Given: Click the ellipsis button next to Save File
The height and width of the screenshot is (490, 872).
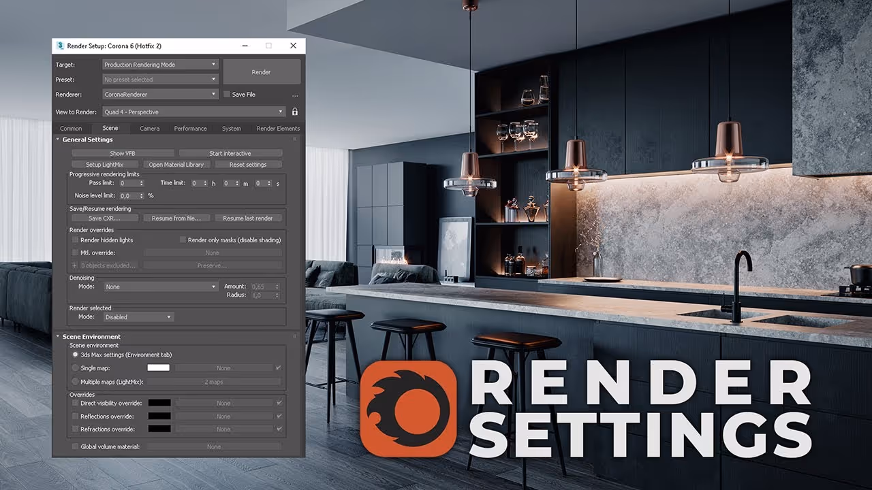Looking at the screenshot, I should click(x=295, y=95).
